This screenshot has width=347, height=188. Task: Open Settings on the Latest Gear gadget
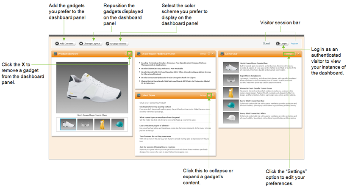pyautogui.click(x=289, y=54)
